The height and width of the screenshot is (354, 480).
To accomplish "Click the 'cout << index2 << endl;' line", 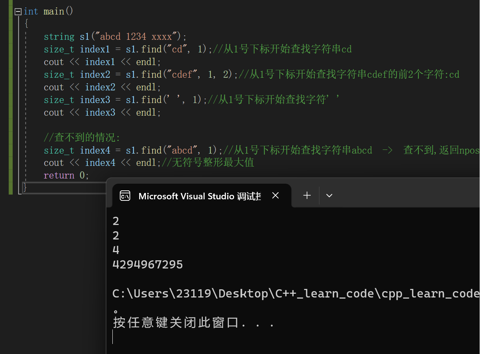I will click(102, 87).
